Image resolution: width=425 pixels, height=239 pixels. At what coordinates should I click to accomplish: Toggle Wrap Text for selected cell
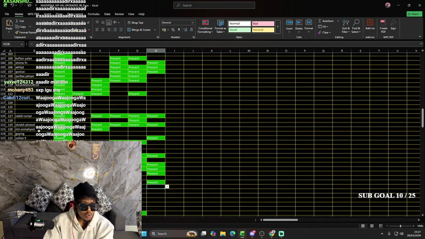(x=135, y=23)
